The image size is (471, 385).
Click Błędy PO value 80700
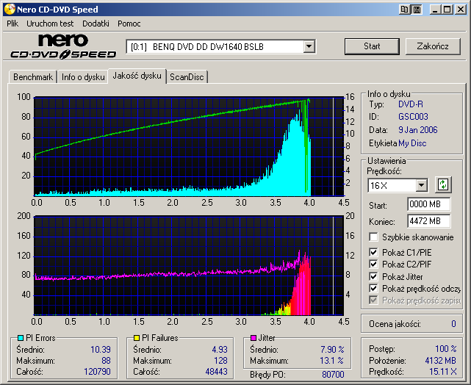333,375
